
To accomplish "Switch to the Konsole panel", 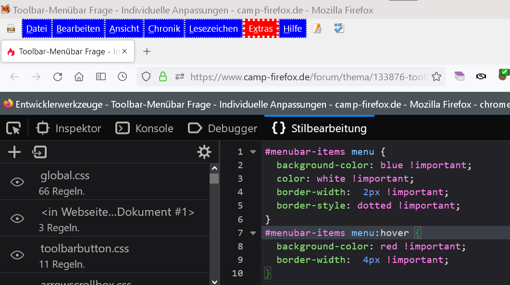I will pyautogui.click(x=144, y=128).
